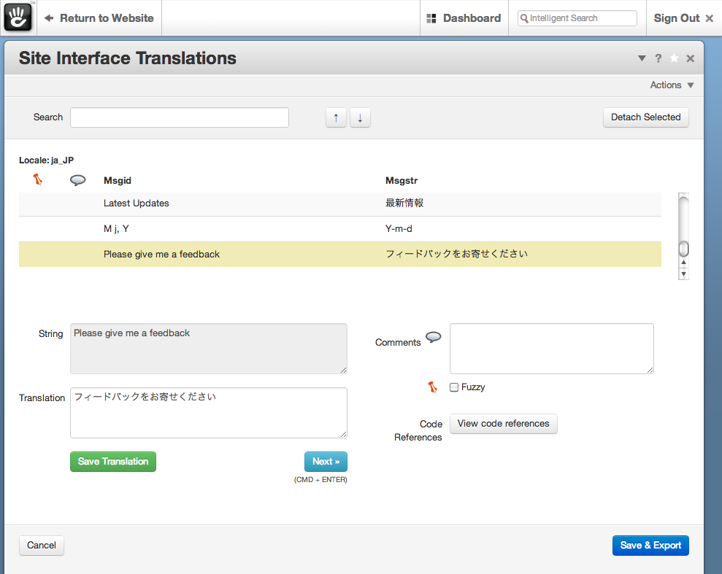Click the pin icon in table header
This screenshot has height=574, width=722.
pyautogui.click(x=38, y=179)
